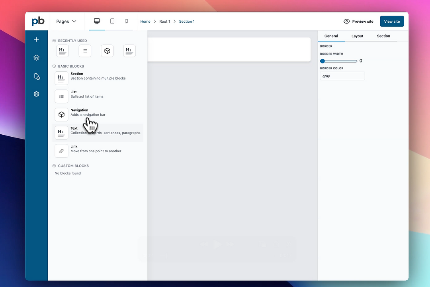
Task: Open settings via sidebar gear icon
Action: (36, 94)
